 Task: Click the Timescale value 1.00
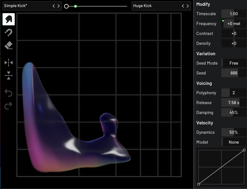234,14
